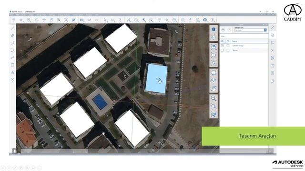
Task: Click the first location pin icon in top toolbar
Action: click(x=14, y=20)
